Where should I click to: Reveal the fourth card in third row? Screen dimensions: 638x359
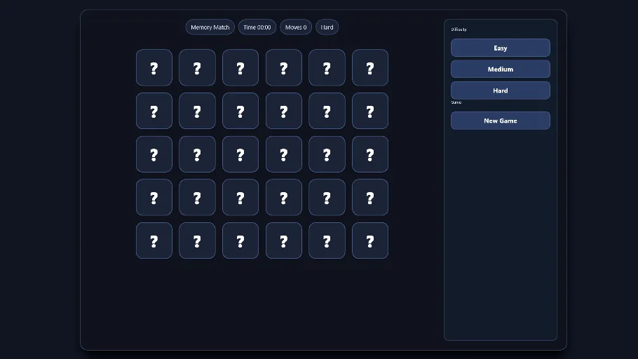click(x=284, y=154)
